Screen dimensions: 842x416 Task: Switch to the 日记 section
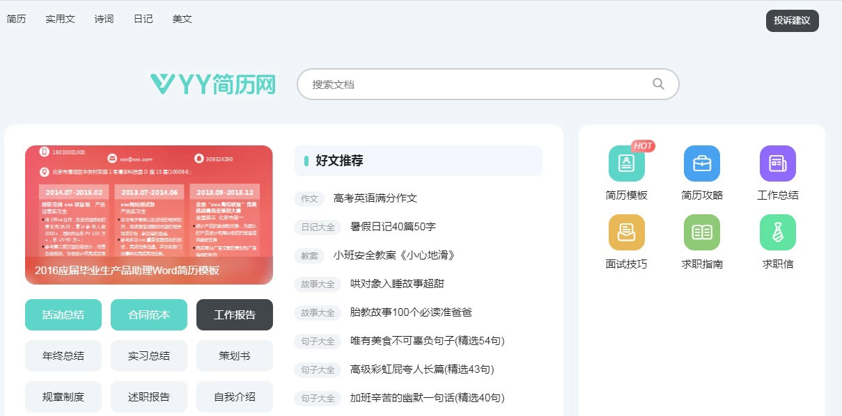pyautogui.click(x=142, y=19)
